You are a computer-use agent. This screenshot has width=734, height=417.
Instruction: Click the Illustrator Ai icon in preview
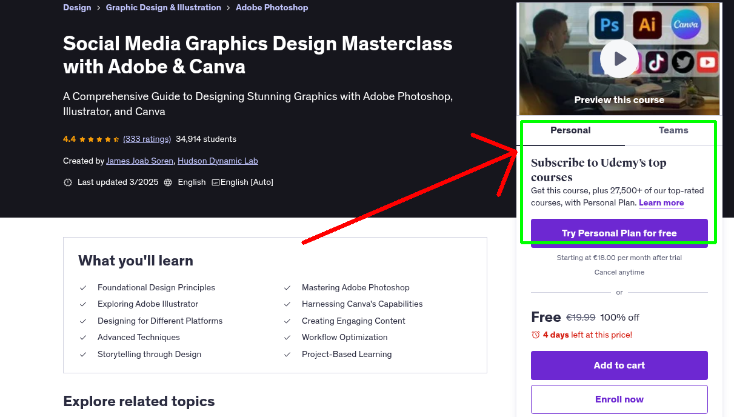pyautogui.click(x=647, y=25)
